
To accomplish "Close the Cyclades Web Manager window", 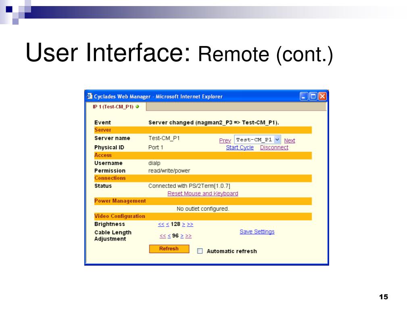I will [x=322, y=96].
